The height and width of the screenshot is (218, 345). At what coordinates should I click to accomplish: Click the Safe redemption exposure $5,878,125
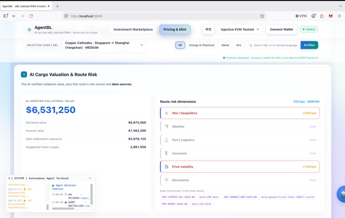click(137, 139)
